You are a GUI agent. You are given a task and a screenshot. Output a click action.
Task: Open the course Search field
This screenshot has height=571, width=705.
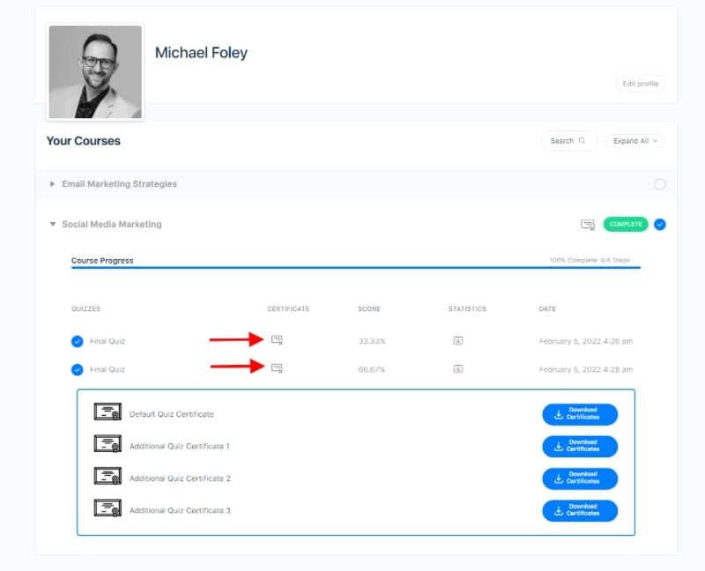tap(569, 141)
